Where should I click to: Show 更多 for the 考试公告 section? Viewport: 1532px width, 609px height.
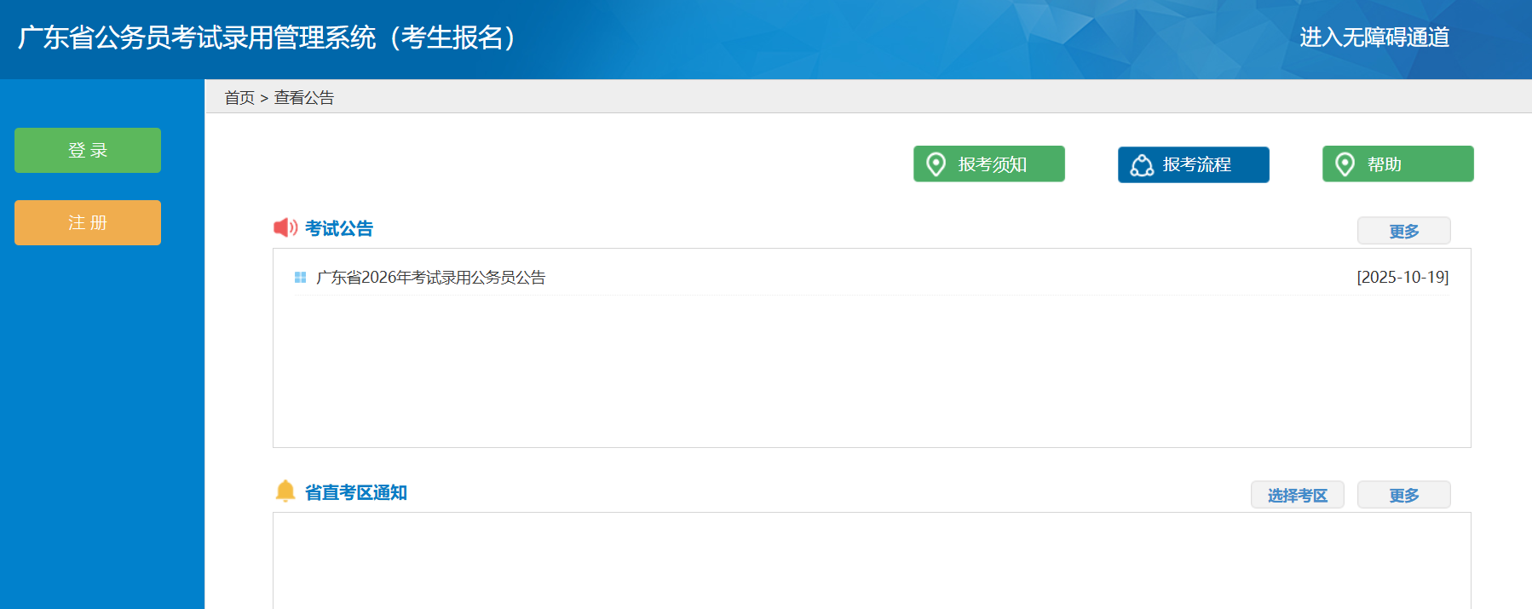click(1403, 231)
